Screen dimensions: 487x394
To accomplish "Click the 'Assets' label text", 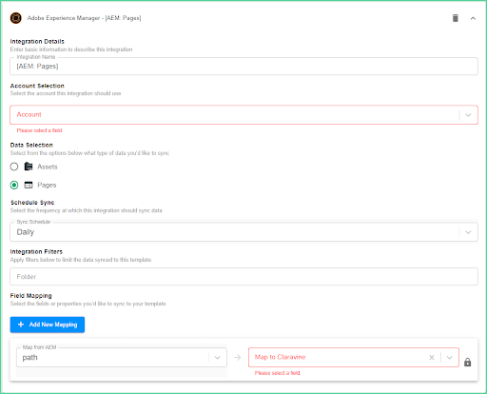I will pyautogui.click(x=48, y=167).
